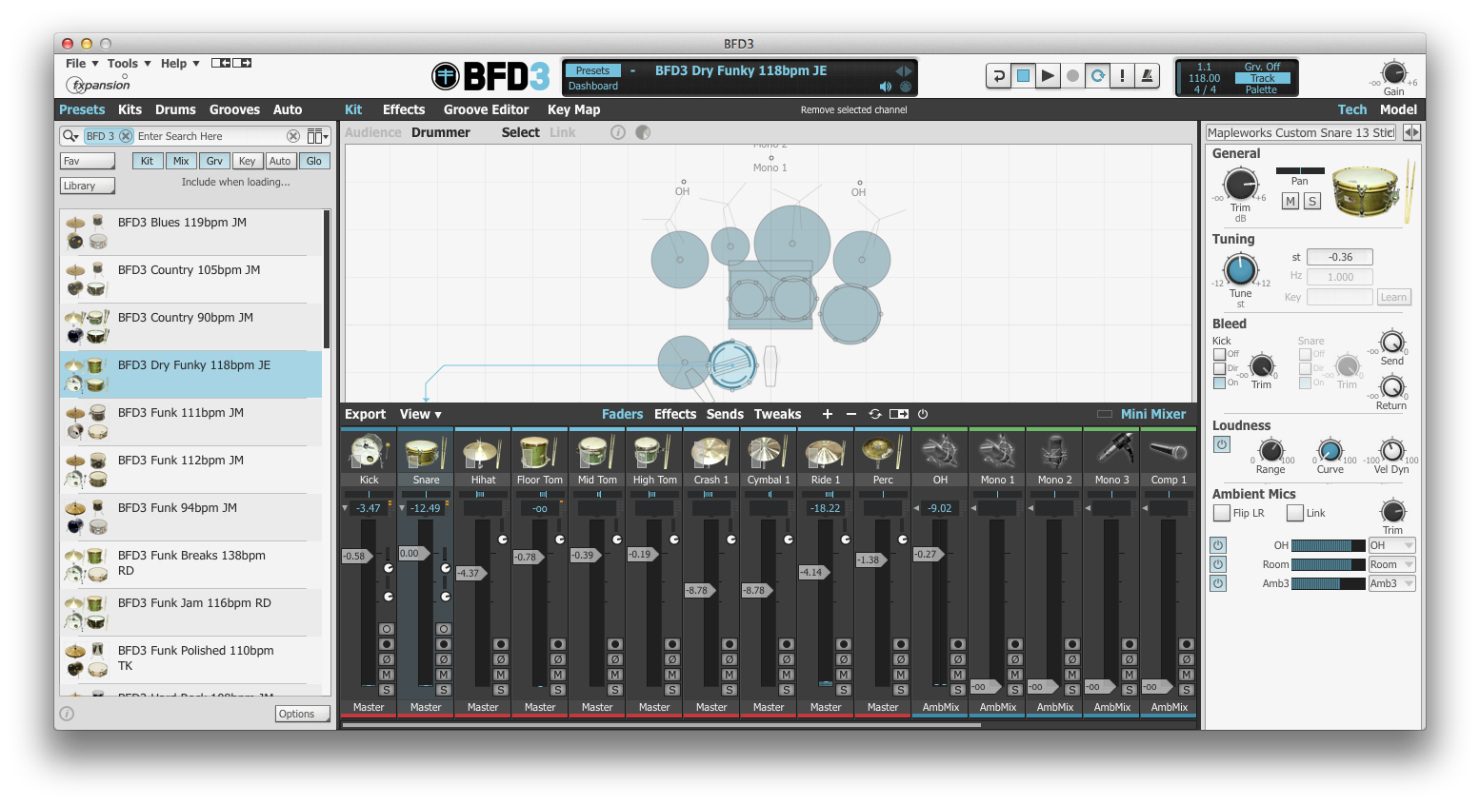Click the Export button in the mixer
Screen dimensions: 1480x805
tap(366, 414)
